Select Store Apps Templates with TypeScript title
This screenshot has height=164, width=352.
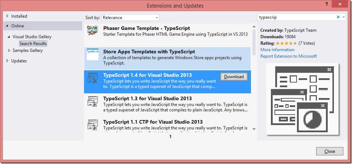pos(149,52)
